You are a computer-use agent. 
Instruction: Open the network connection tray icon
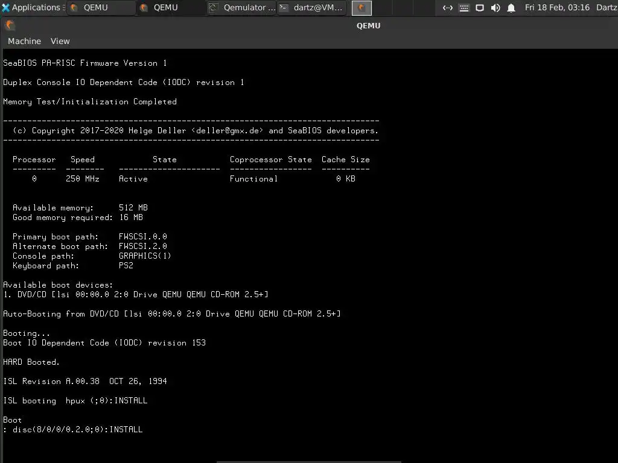point(447,8)
